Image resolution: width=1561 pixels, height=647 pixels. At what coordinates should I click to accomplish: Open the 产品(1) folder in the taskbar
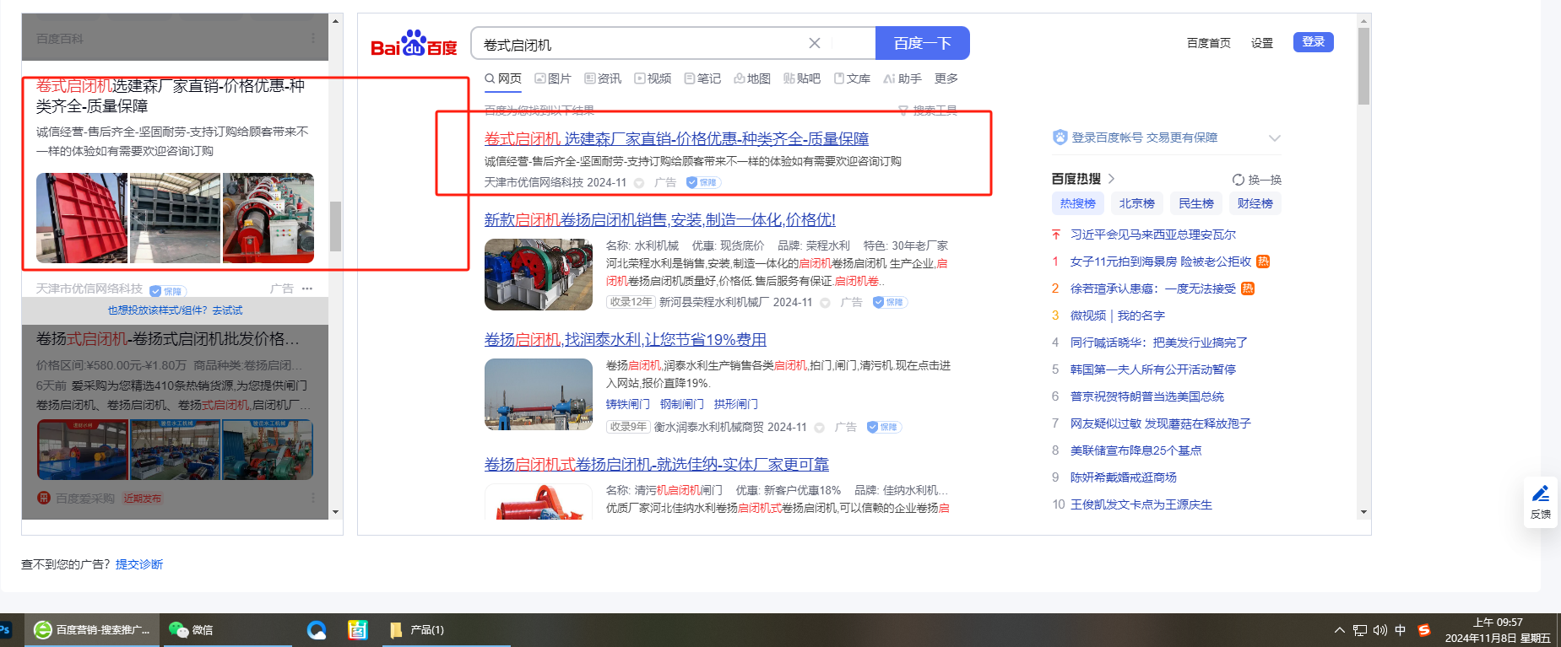445,630
